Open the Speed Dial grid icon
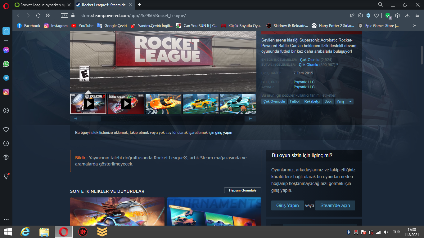The width and height of the screenshot is (424, 238). click(x=48, y=15)
